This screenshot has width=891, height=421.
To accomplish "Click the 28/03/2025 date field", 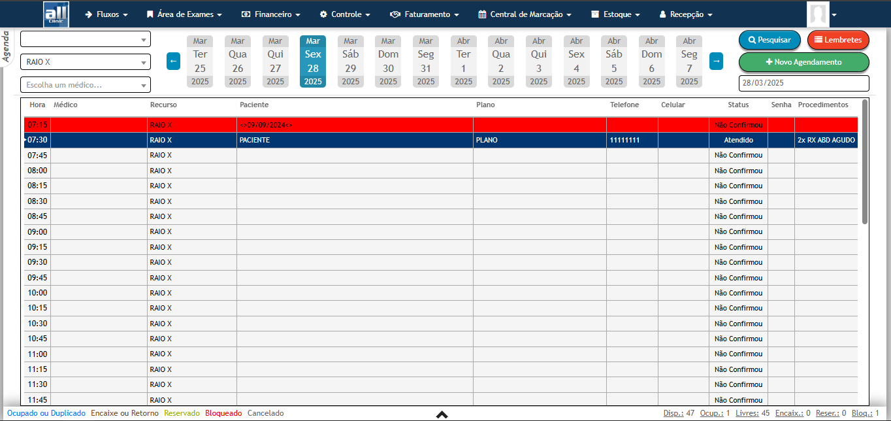I will click(803, 83).
